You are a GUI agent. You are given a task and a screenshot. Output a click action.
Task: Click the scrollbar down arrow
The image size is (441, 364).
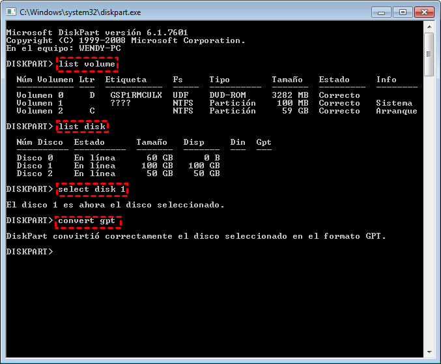[x=429, y=352]
